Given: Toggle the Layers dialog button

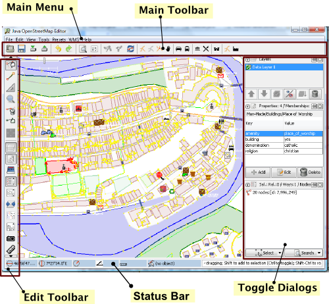Looking at the screenshot, I should pyautogui.click(x=11, y=147).
